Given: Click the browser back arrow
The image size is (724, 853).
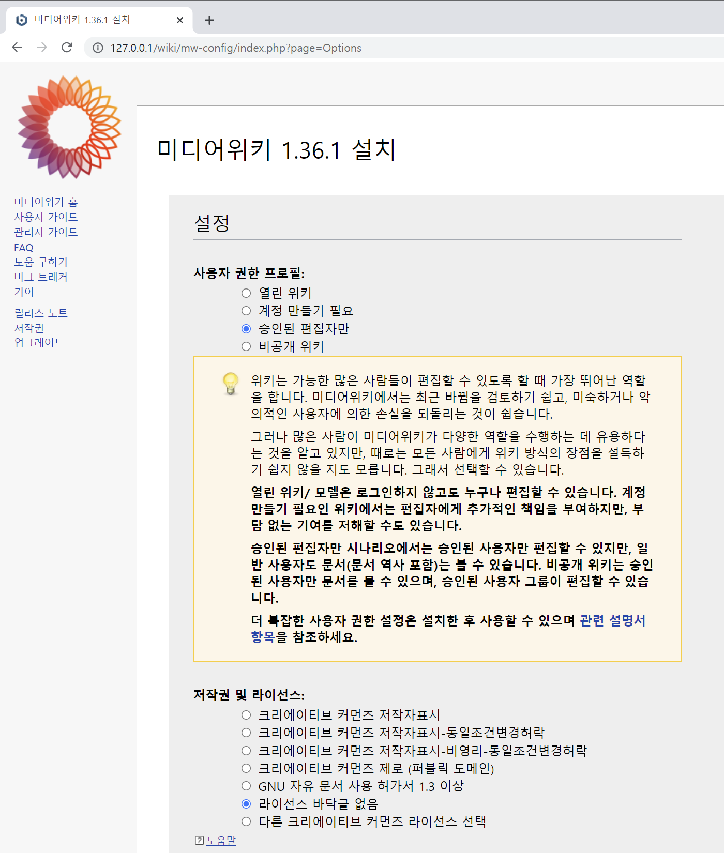Looking at the screenshot, I should pyautogui.click(x=17, y=48).
